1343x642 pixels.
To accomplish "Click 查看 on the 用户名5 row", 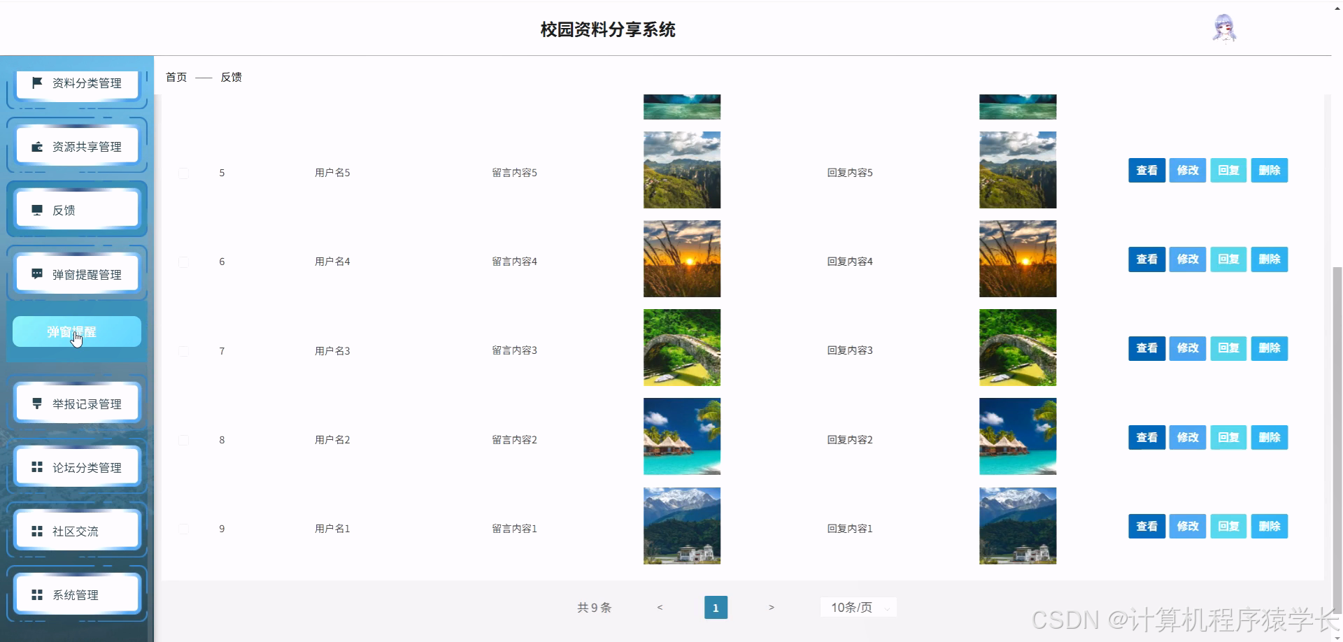I will (x=1146, y=170).
